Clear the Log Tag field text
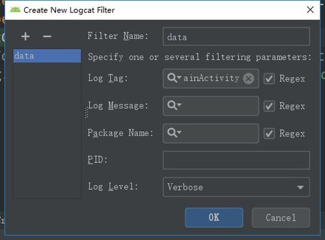325x240 pixels. [x=248, y=78]
